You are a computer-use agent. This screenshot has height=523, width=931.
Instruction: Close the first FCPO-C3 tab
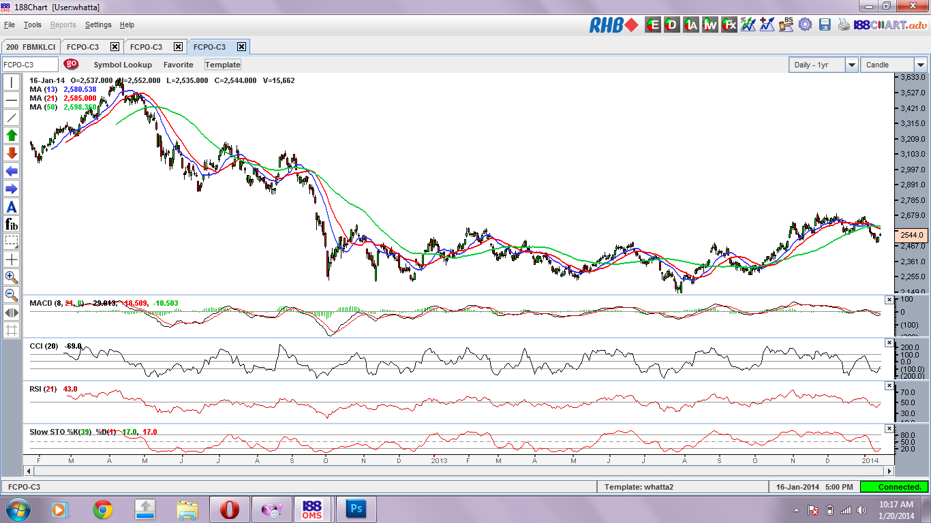[x=115, y=47]
